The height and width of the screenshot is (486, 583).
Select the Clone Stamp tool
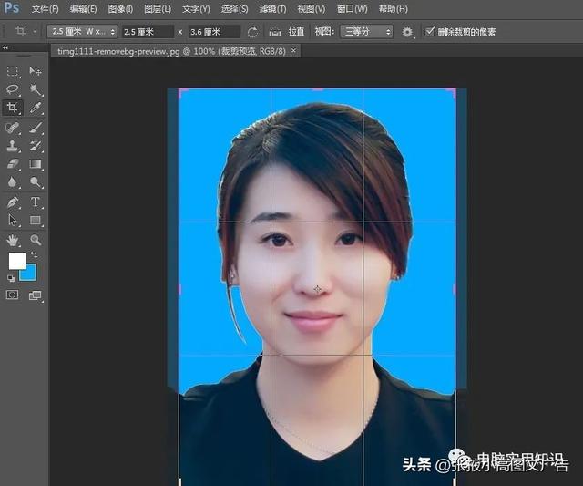coord(13,146)
